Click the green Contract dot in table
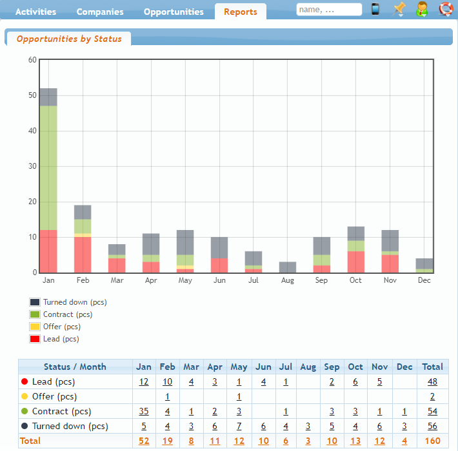The image size is (458, 451). 25,412
